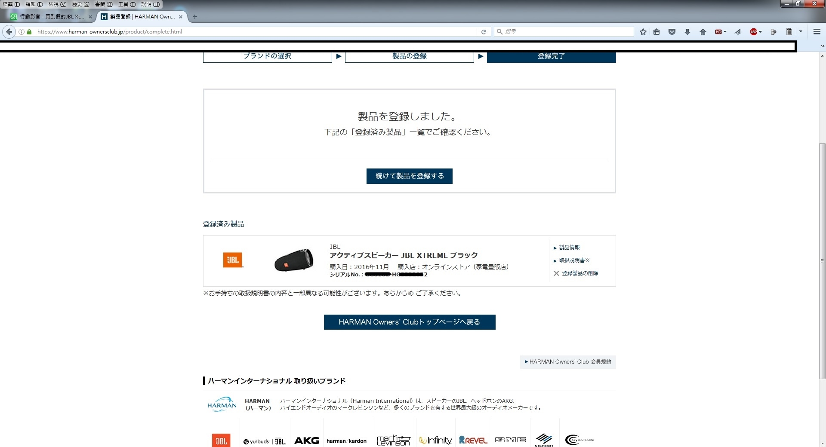Bookmark this page with the star icon
This screenshot has height=447, width=826.
[643, 32]
